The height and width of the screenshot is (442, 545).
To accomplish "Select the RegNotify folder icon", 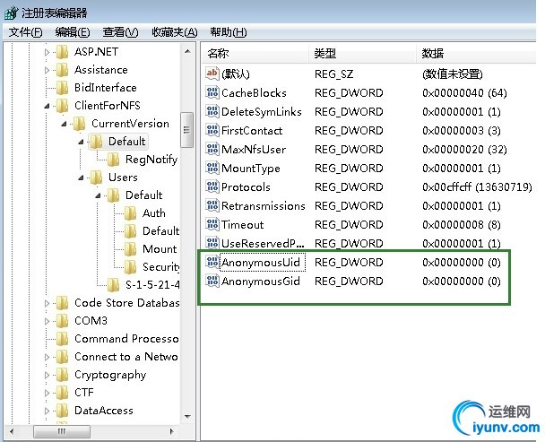I will (x=114, y=160).
